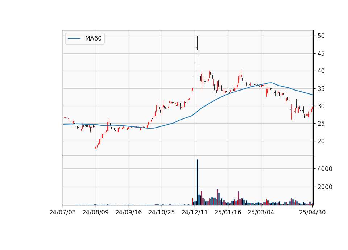Click the 24/10/25 date label
348x250 pixels.
(x=162, y=212)
